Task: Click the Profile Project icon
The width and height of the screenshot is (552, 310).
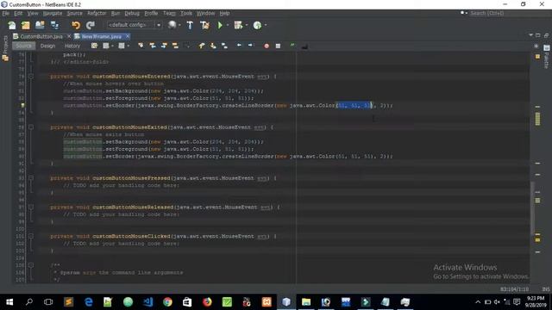Action: point(257,25)
